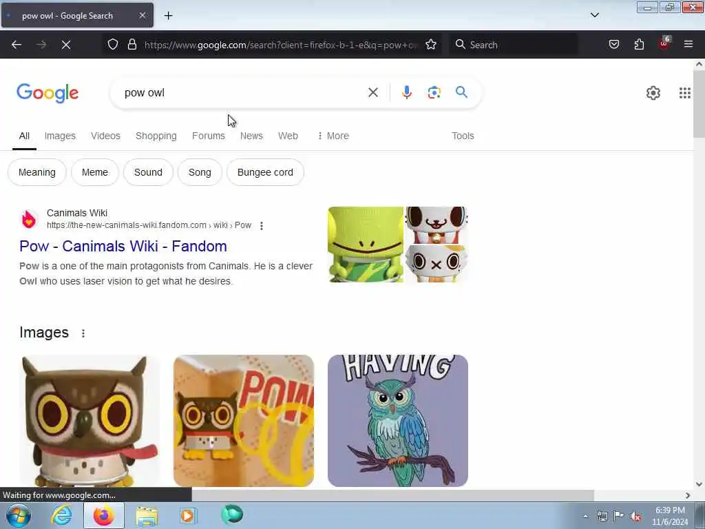Clear the Google search box text
This screenshot has height=529, width=705.
(x=372, y=93)
